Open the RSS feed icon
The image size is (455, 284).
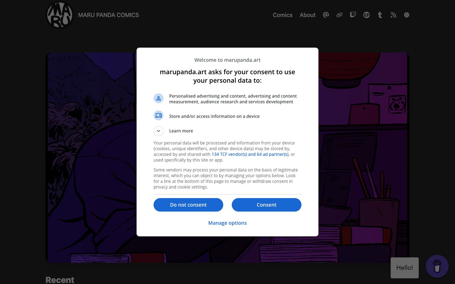pyautogui.click(x=394, y=15)
